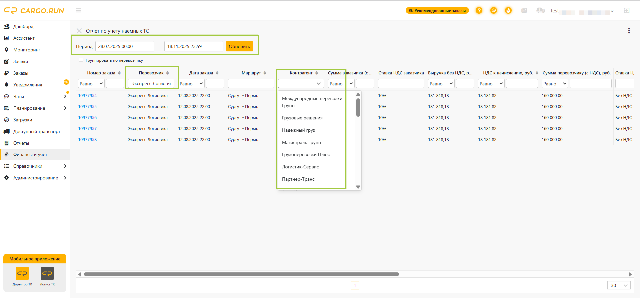Click the logout icon in header
The width and height of the screenshot is (640, 298).
tap(627, 11)
